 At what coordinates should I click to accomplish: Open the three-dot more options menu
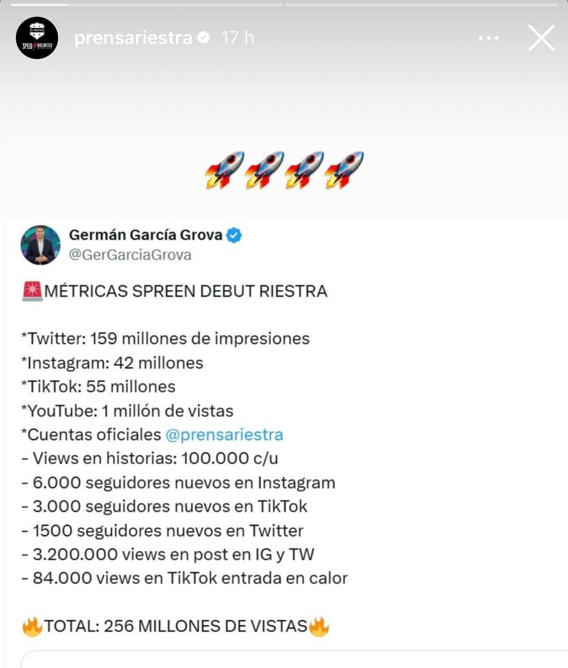[x=489, y=38]
